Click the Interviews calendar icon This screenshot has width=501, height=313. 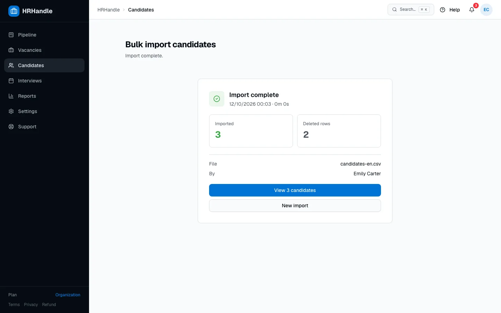[x=11, y=81]
